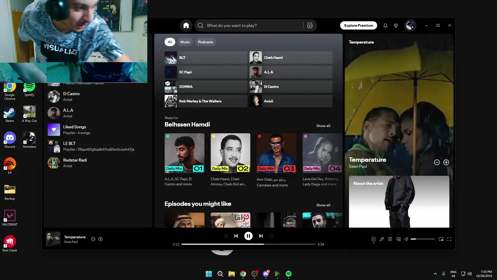Skip to the next track

[261, 236]
